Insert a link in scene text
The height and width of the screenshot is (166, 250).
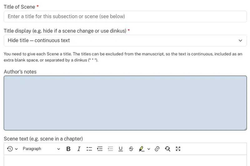(x=157, y=149)
